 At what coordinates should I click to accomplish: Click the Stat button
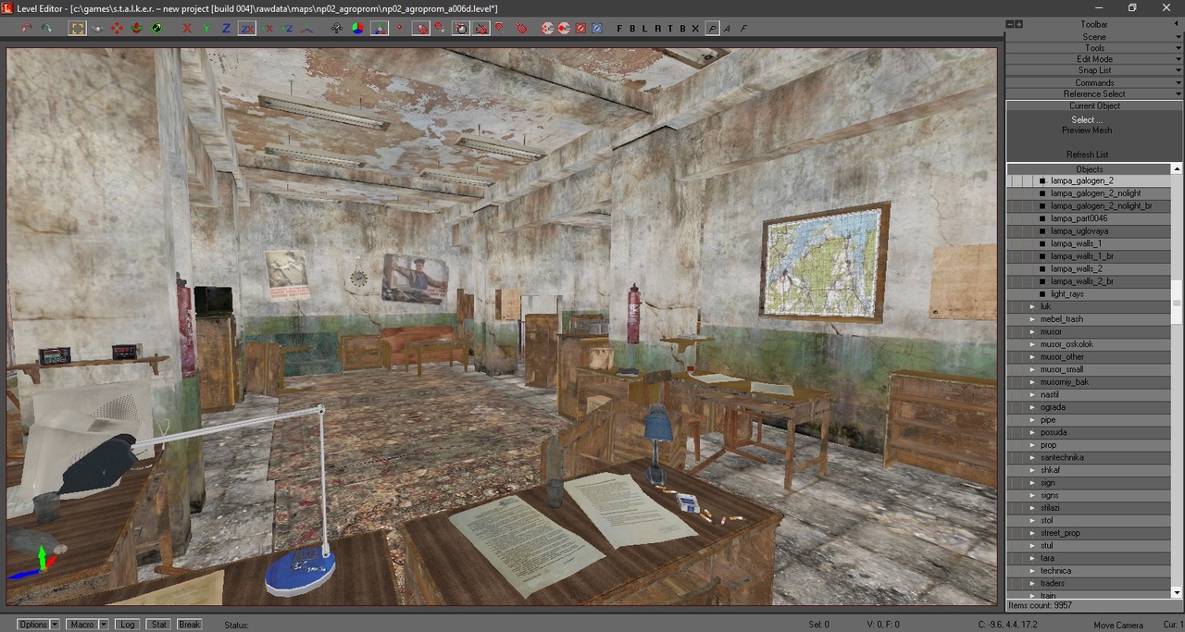[159, 625]
